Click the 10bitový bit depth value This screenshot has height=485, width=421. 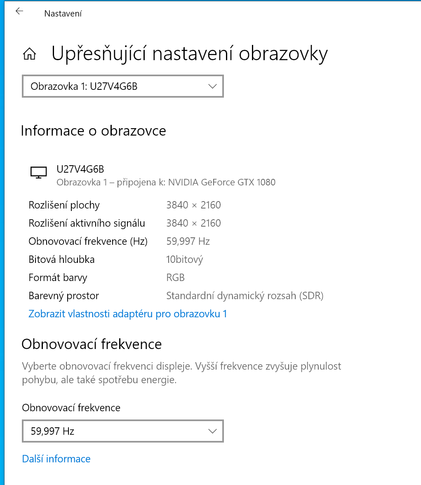point(184,260)
